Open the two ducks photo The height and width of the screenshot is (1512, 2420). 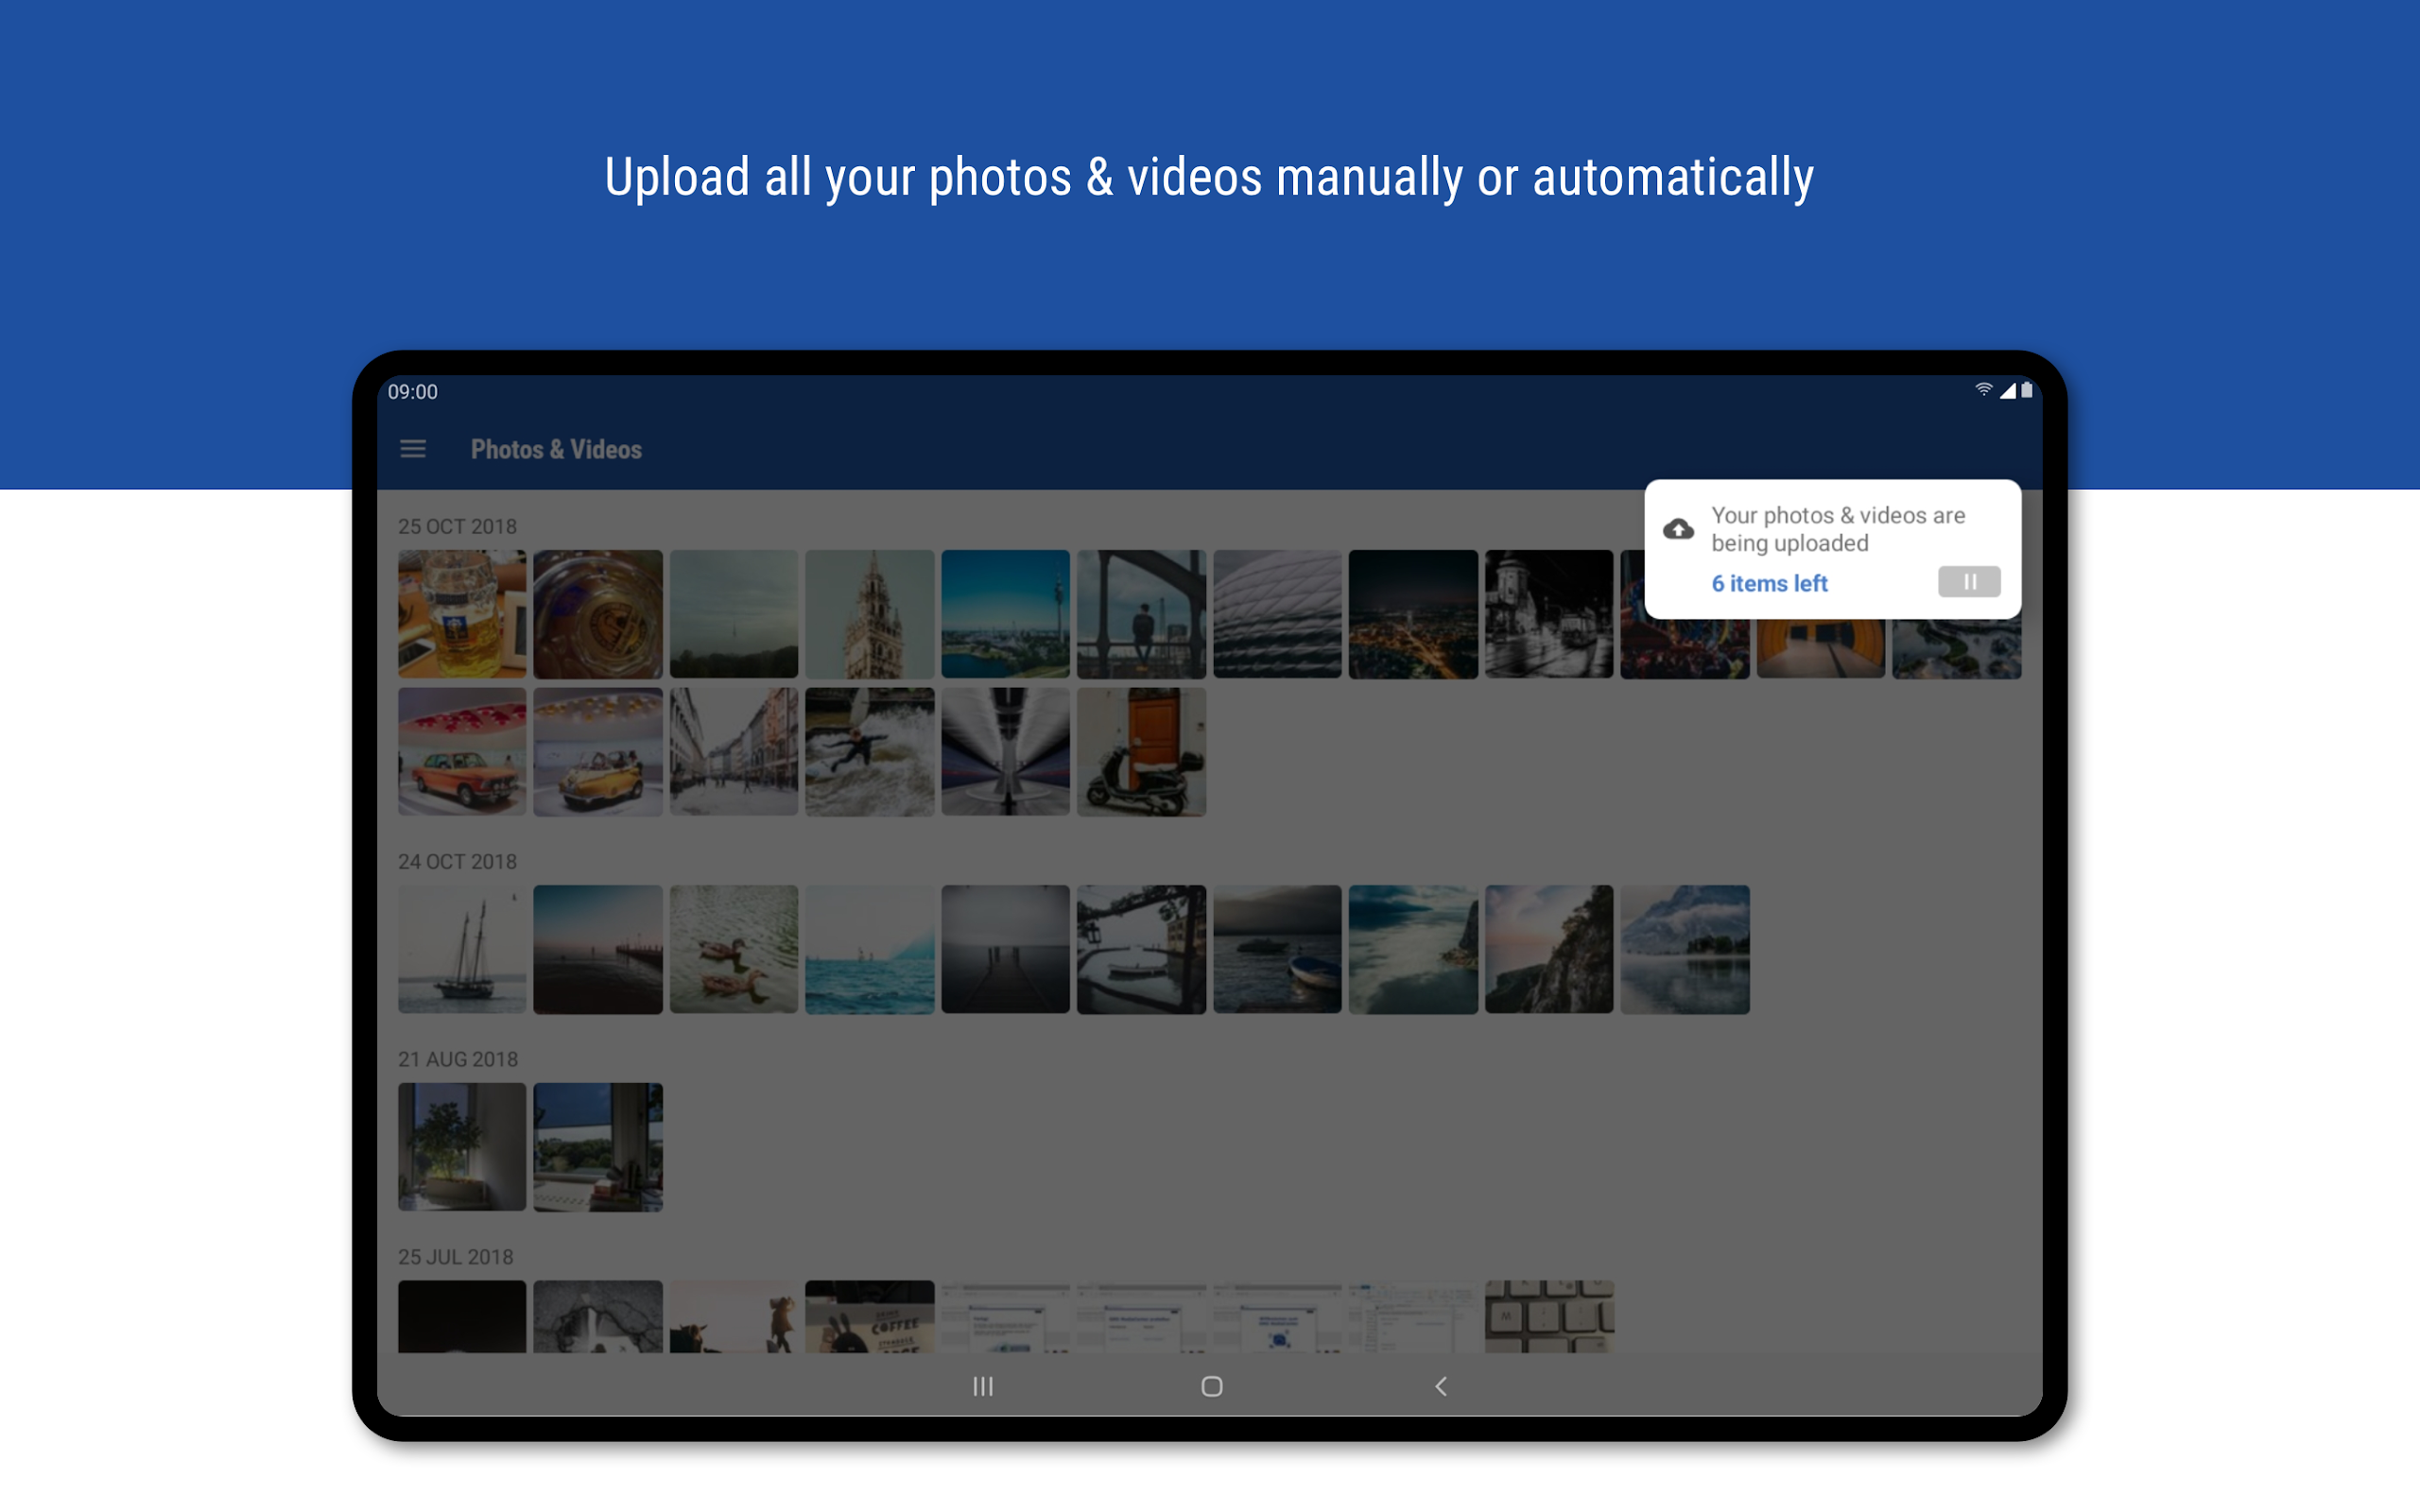tap(734, 949)
